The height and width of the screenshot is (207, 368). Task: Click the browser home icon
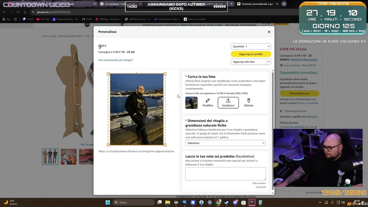point(25,12)
